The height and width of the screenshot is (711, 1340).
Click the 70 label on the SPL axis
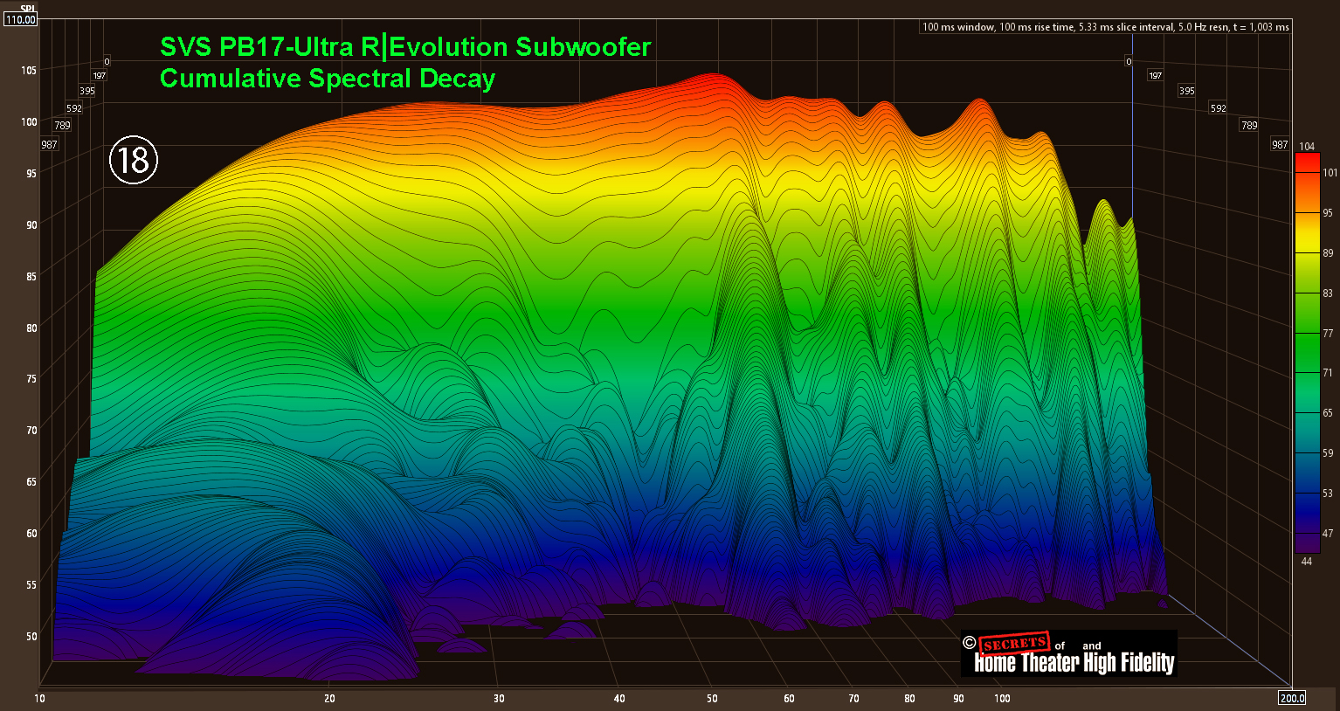pos(31,430)
